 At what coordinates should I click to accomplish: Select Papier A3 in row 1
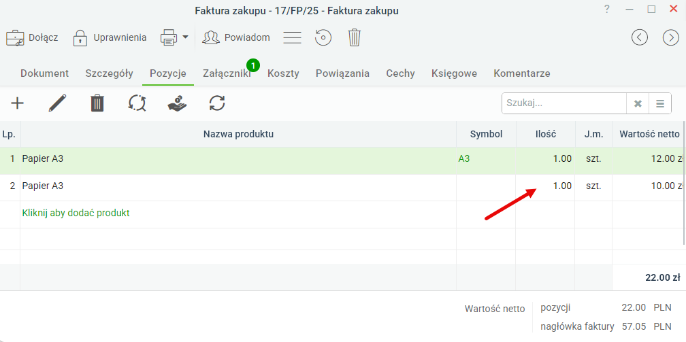click(x=42, y=158)
